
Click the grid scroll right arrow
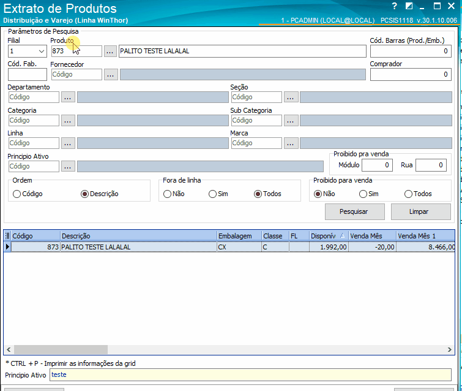point(450,350)
